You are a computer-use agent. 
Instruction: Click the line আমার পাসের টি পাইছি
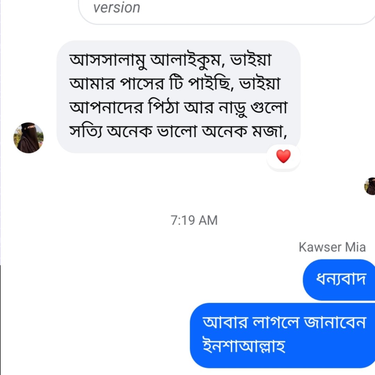(151, 83)
